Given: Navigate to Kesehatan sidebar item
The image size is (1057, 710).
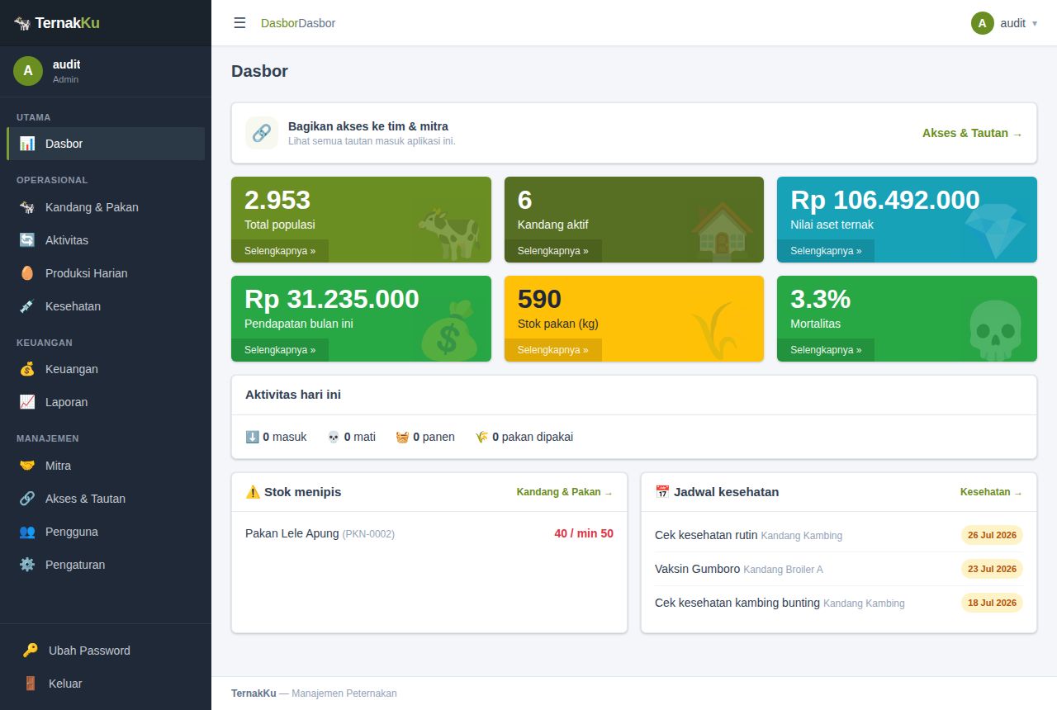Looking at the screenshot, I should (x=106, y=306).
